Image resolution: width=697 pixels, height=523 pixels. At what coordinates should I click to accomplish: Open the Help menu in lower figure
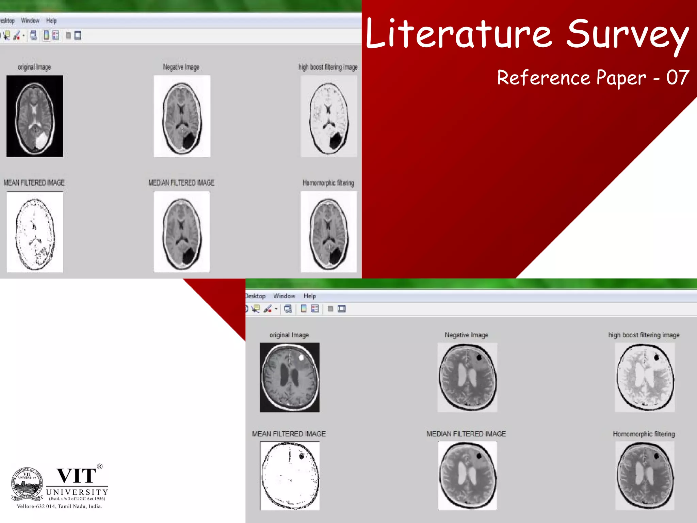pyautogui.click(x=309, y=296)
